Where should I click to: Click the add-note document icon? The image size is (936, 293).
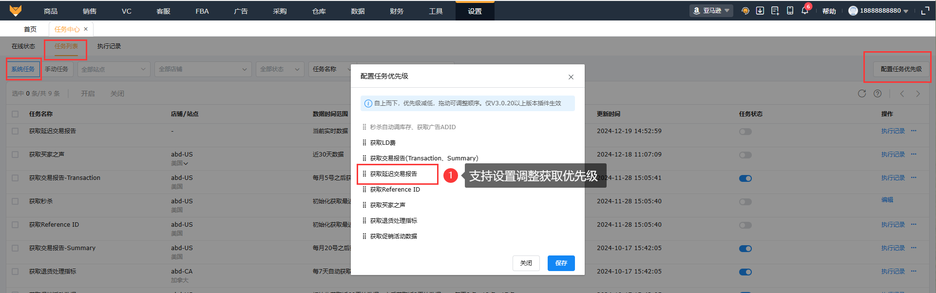pos(775,11)
